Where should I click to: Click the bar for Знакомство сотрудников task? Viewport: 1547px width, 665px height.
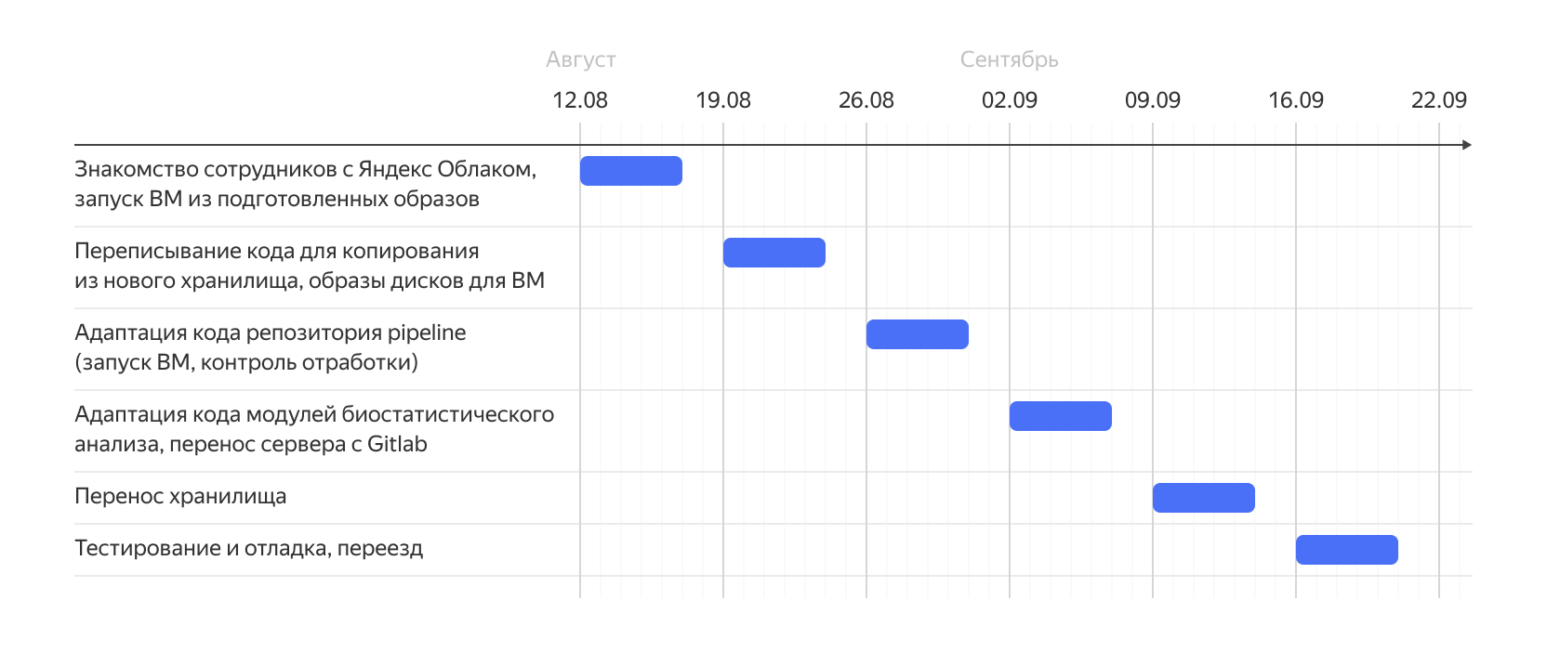pyautogui.click(x=630, y=171)
